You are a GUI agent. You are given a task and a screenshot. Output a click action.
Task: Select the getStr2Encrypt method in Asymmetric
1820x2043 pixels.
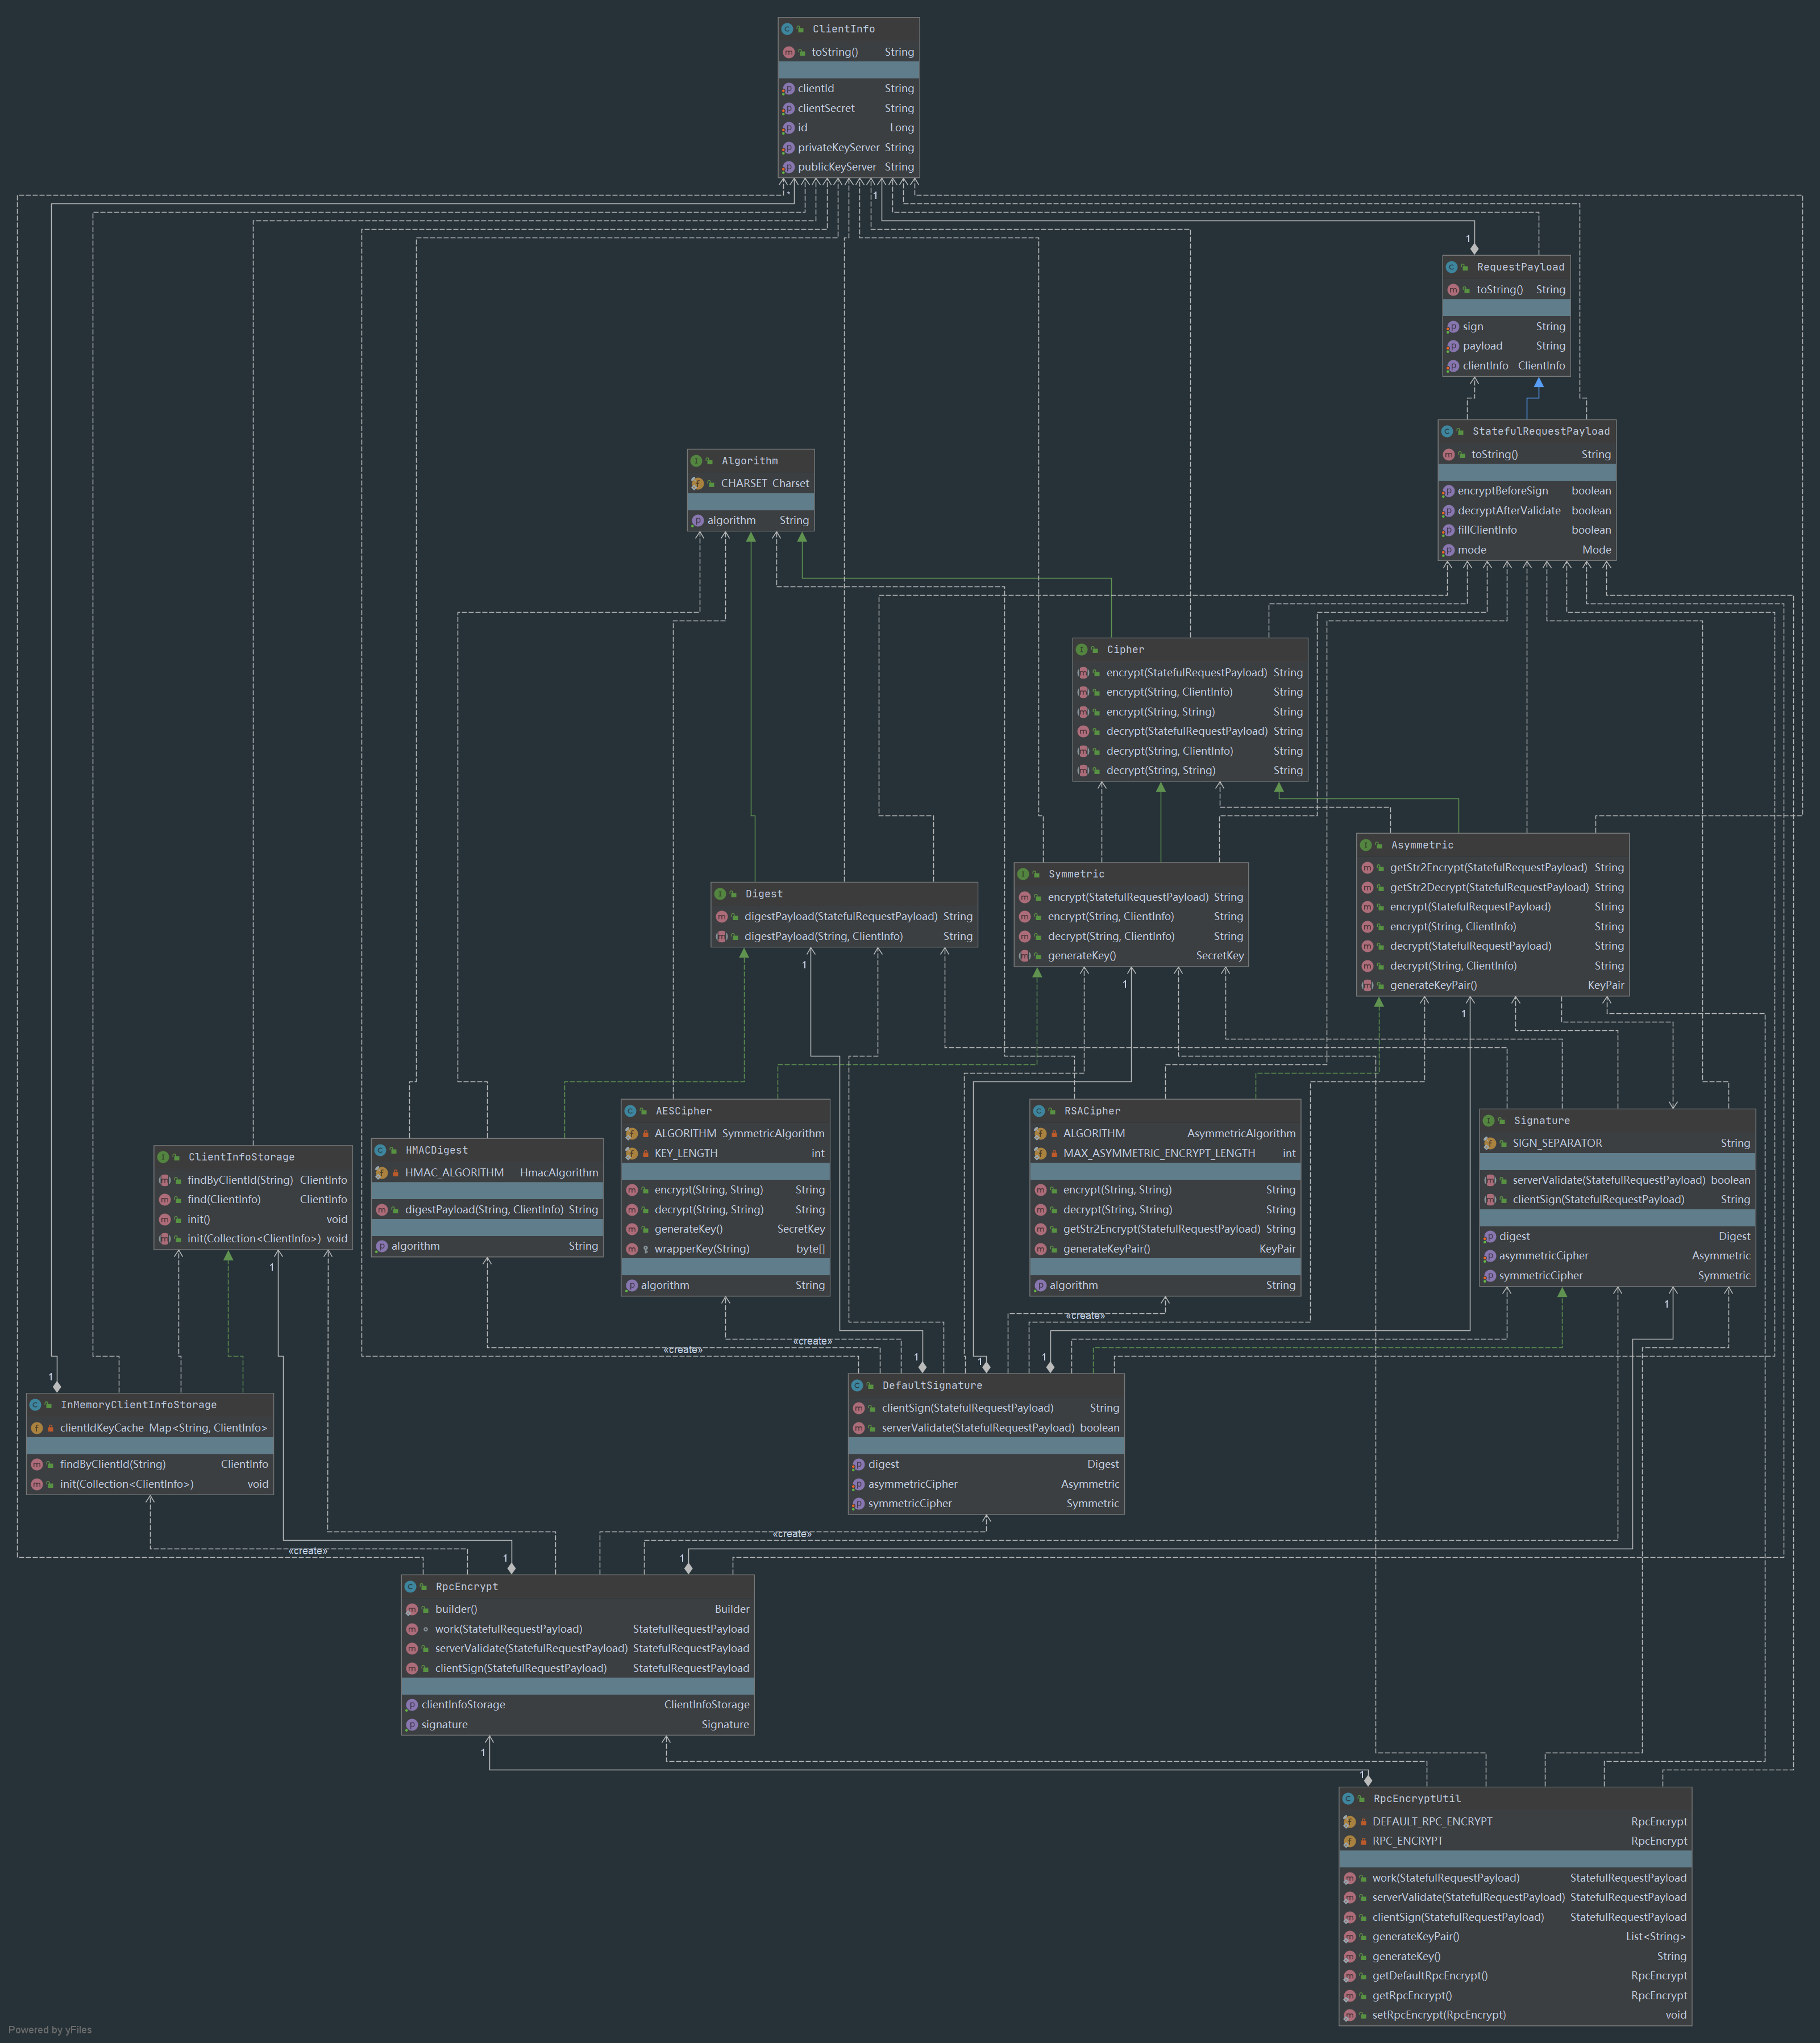pos(1488,868)
